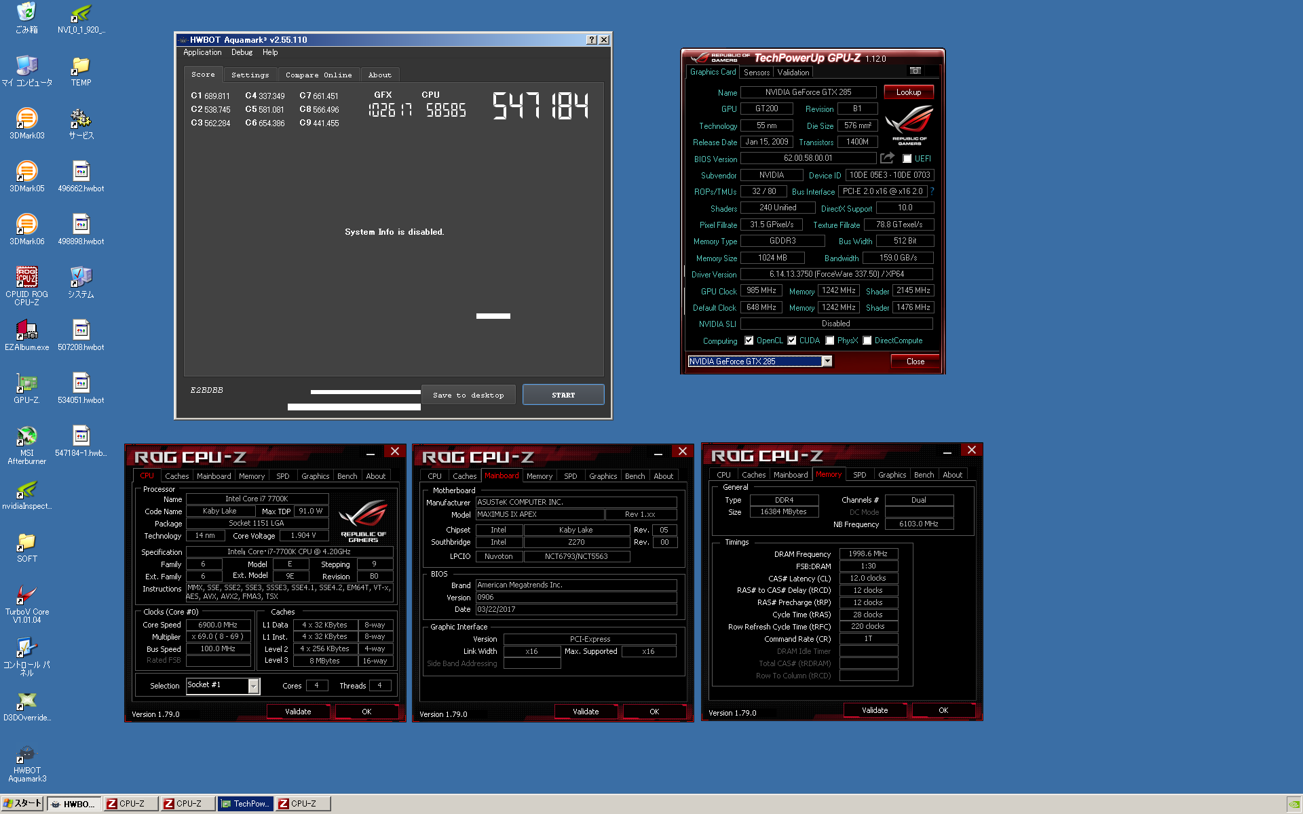Open the Control Panel shortcut icon
The height and width of the screenshot is (814, 1303).
[x=26, y=657]
